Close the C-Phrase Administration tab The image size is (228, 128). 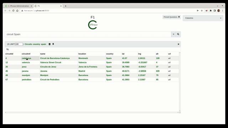tap(31, 6)
